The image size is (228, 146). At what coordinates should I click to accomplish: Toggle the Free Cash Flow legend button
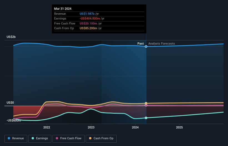click(69, 138)
